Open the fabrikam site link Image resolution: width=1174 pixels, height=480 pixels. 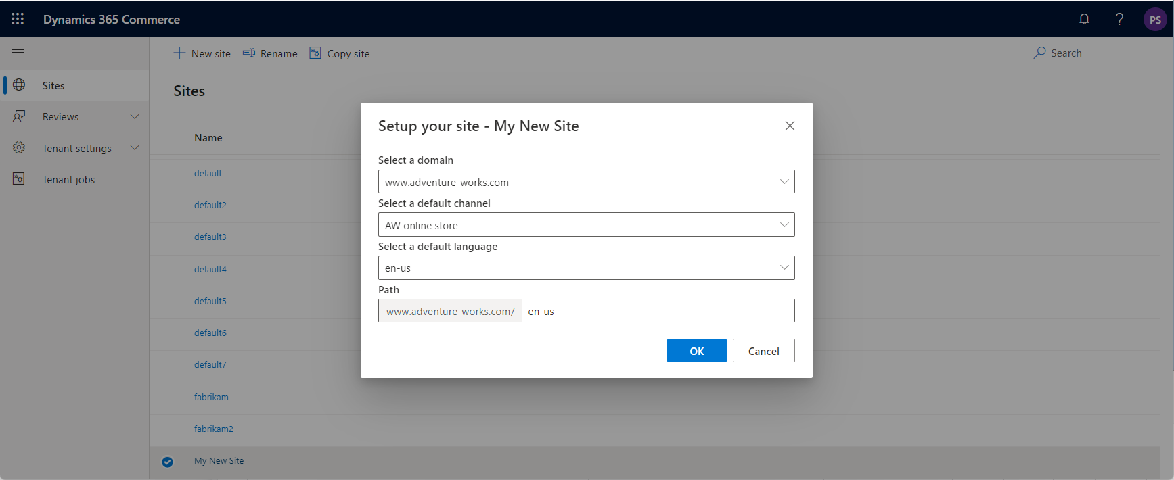[211, 397]
